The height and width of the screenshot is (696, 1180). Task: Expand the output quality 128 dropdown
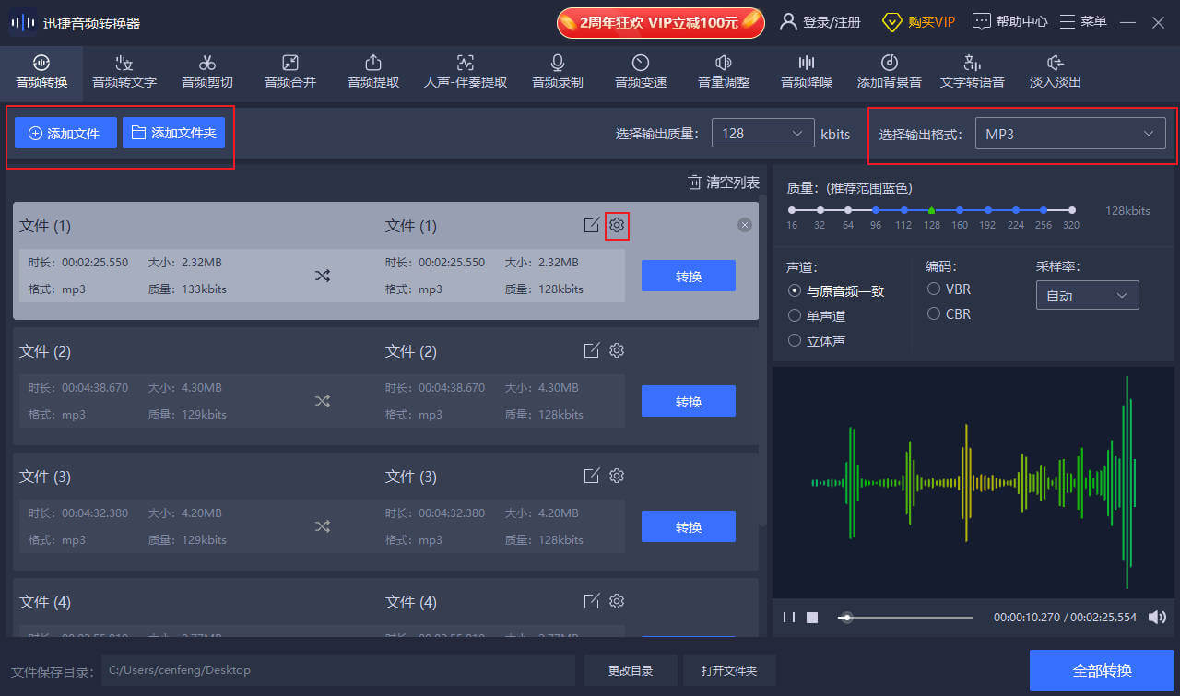(x=762, y=133)
